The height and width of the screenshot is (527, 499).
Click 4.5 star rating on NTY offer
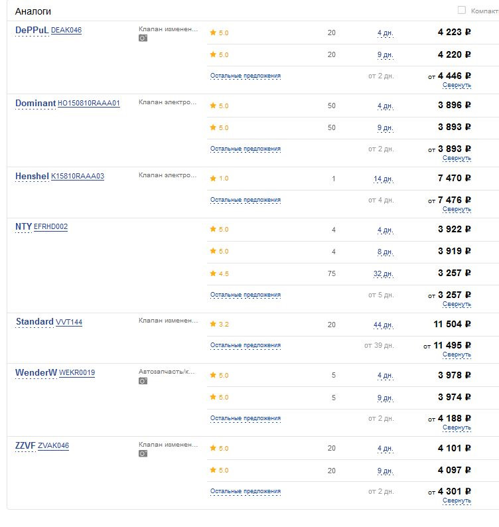click(219, 273)
